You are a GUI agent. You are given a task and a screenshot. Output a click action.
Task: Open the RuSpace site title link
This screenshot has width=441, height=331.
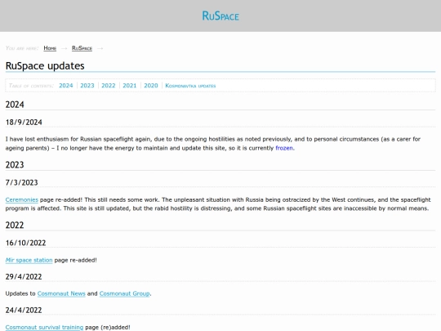point(220,16)
